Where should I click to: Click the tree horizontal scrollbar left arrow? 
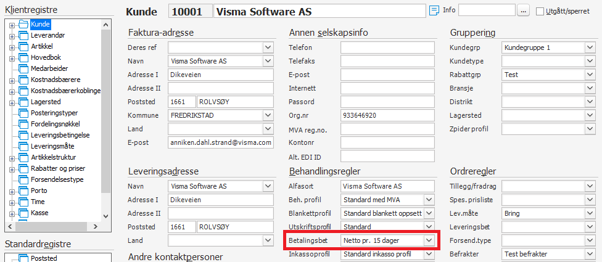click(x=10, y=227)
